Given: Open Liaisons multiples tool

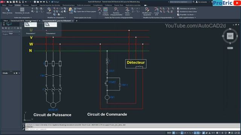Looking at the screenshot, I should click(x=105, y=12).
